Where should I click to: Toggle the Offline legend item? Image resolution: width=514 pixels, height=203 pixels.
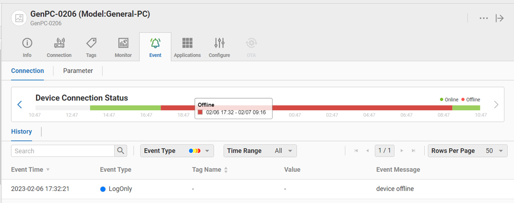[470, 99]
